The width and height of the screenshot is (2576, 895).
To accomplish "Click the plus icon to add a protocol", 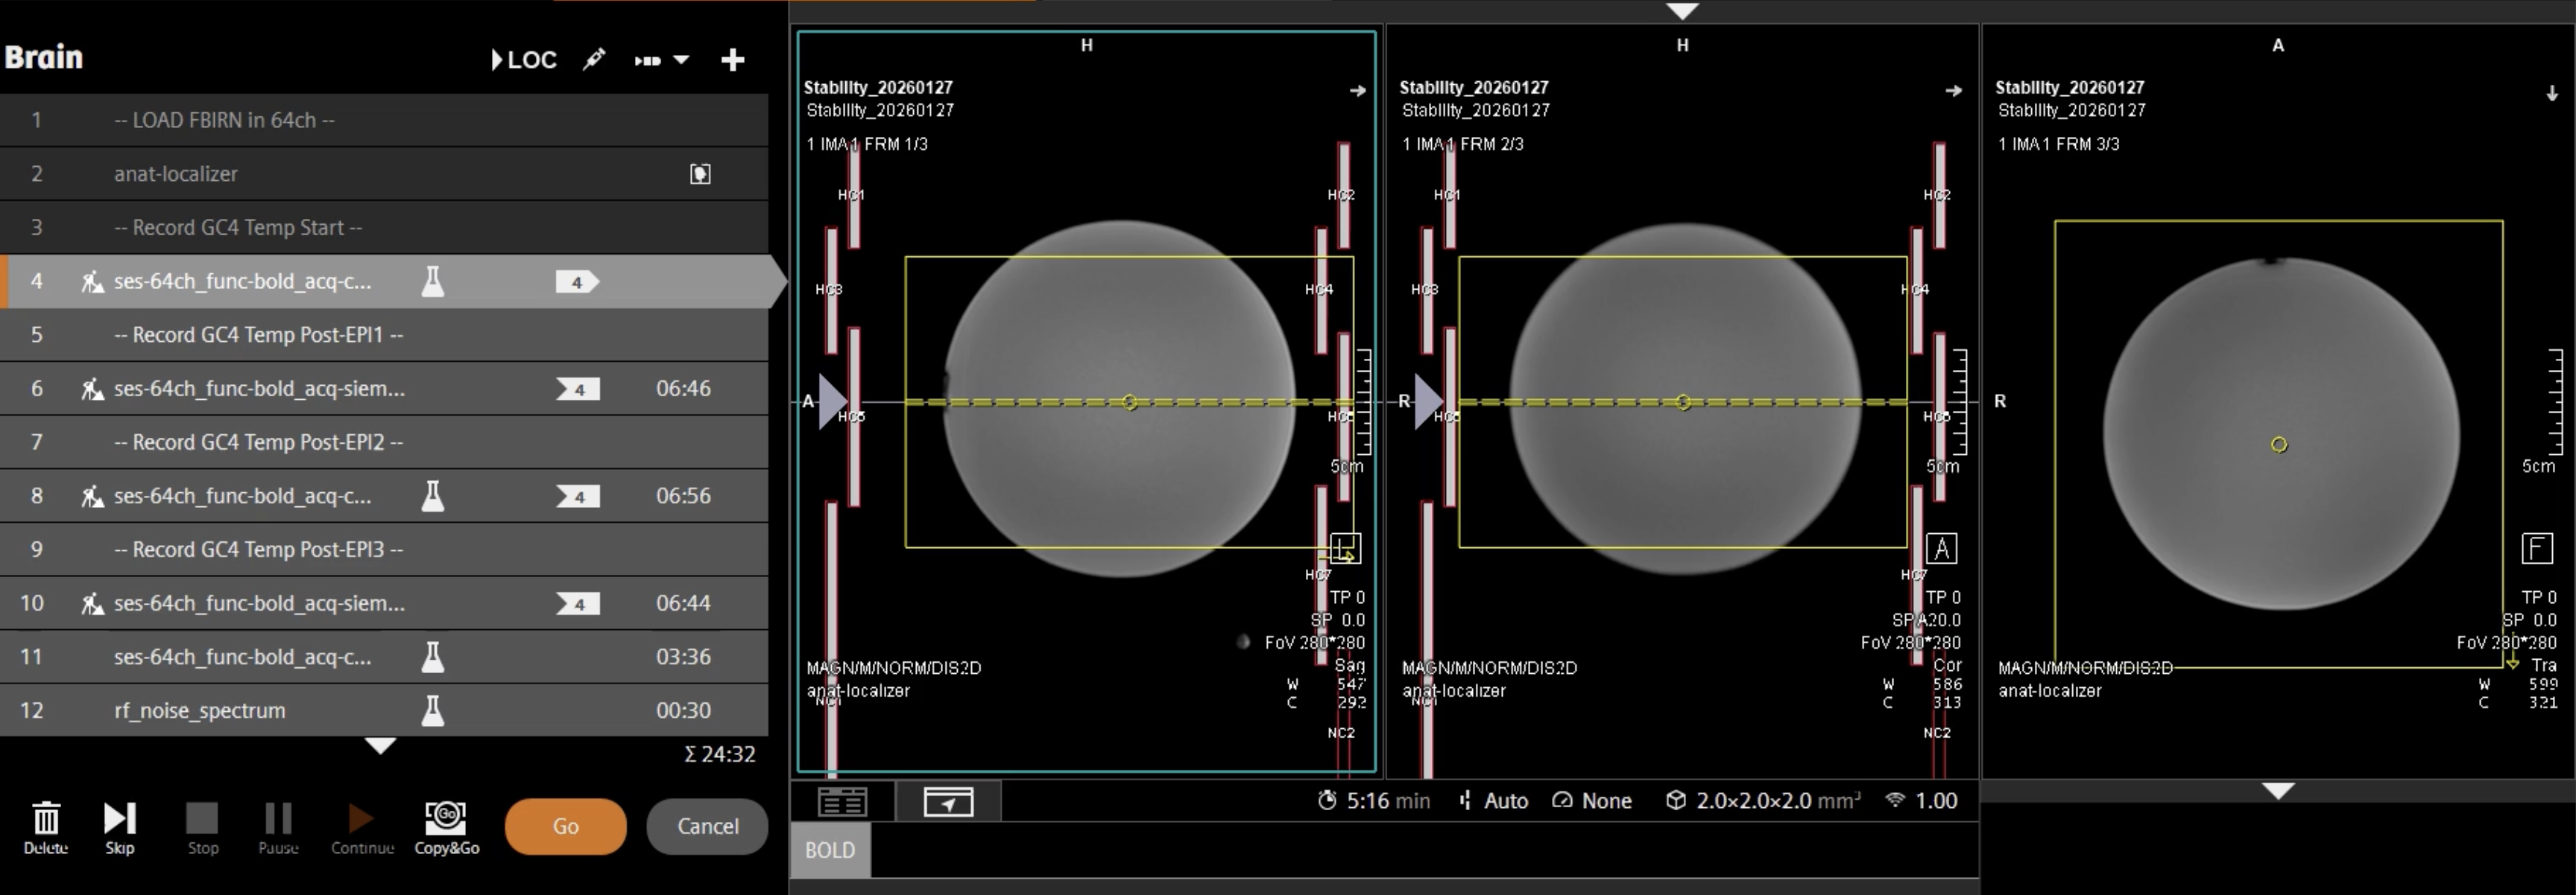I will pyautogui.click(x=733, y=60).
